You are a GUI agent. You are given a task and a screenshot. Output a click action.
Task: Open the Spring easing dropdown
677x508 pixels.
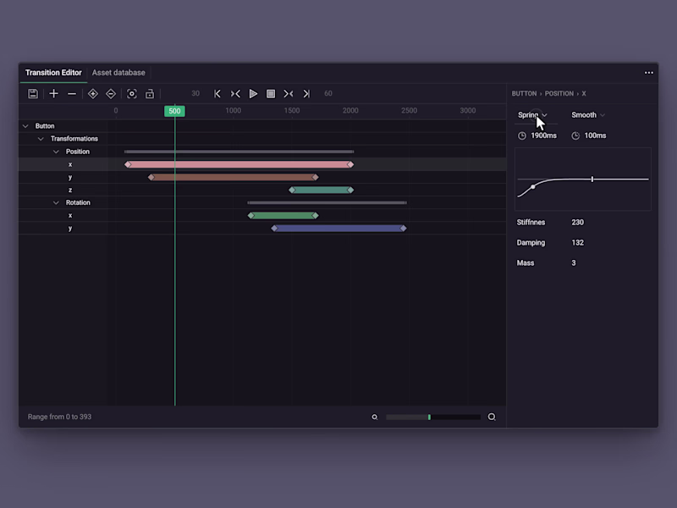point(533,115)
